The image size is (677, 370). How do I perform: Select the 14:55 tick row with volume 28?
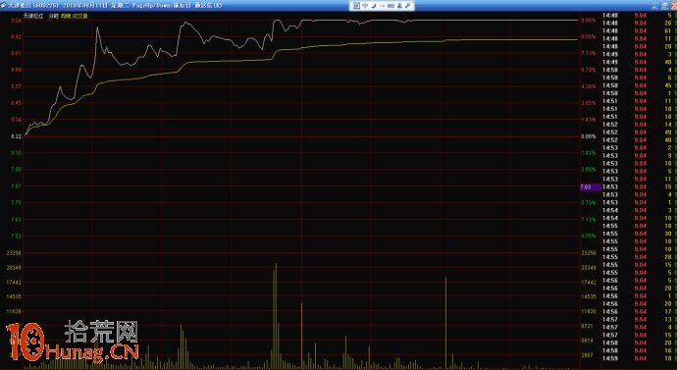pos(639,257)
